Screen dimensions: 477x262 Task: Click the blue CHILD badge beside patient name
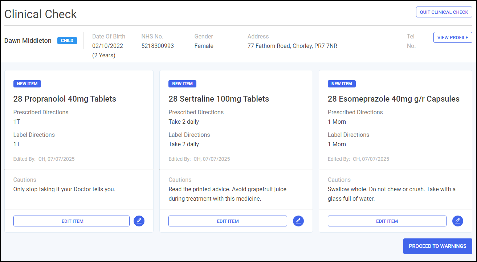(x=67, y=41)
